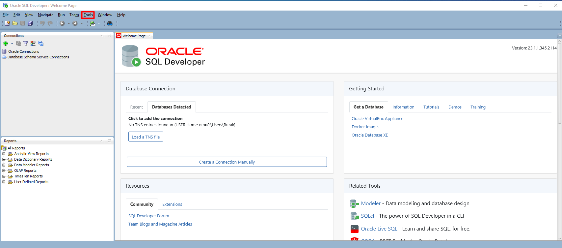Screen dimensions: 562x248
Task: Open SQL Worksheet from the toolbar
Action: coord(93,23)
